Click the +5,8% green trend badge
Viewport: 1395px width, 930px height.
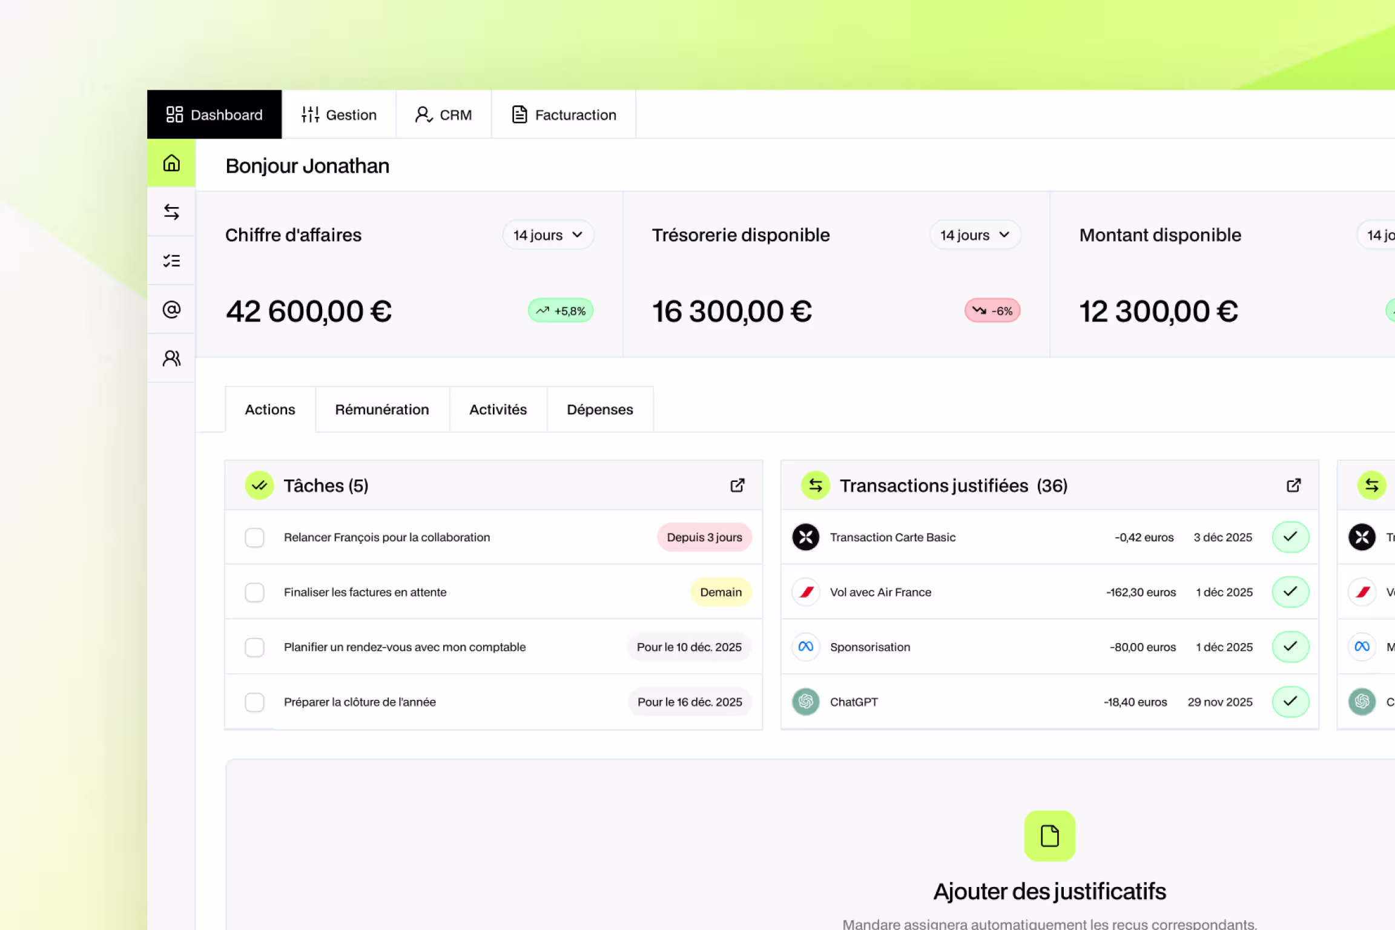coord(561,311)
